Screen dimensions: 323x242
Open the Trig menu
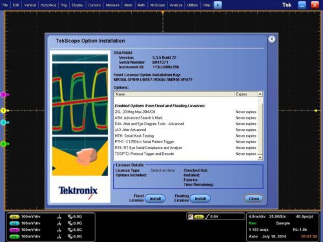point(64,5)
